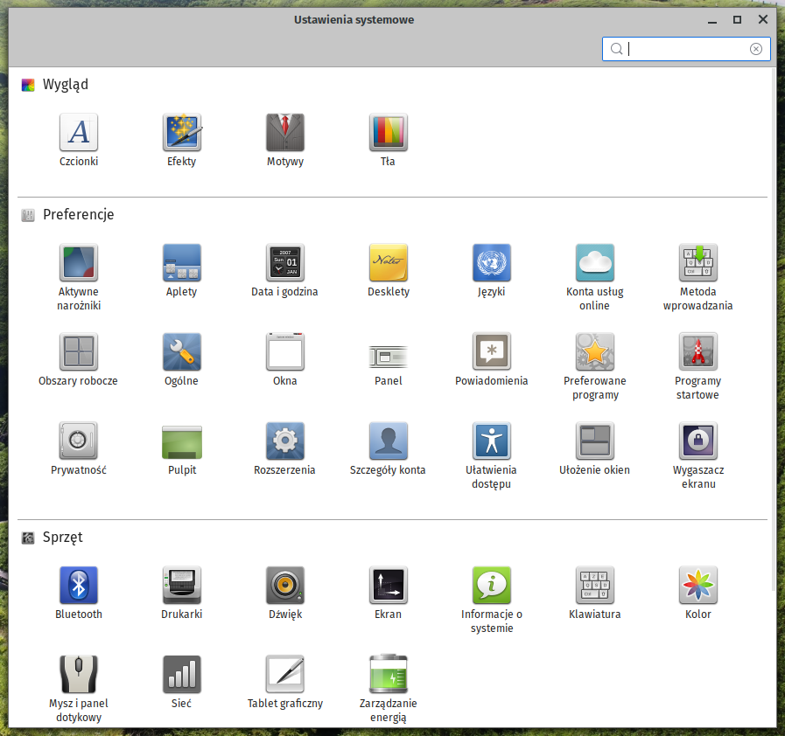Clear the search field text

(755, 48)
